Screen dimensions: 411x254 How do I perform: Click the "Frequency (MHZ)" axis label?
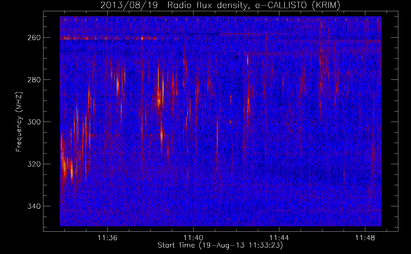pos(19,122)
